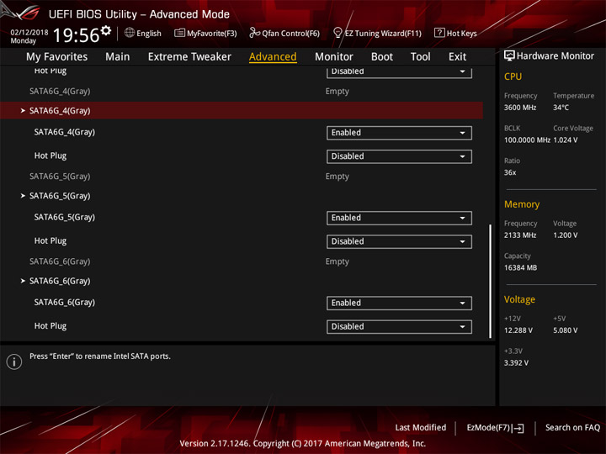This screenshot has height=454, width=606.
Task: Open SATA6G_5(Gray) Enabled dropdown
Action: click(399, 218)
